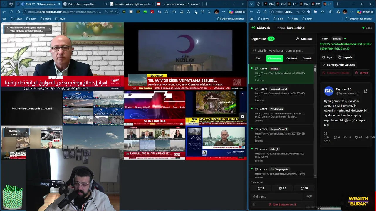The height and width of the screenshot is (211, 376).
Task: Bookmark the lab.mertskaplan.com page with star icon
Action: [117, 12]
